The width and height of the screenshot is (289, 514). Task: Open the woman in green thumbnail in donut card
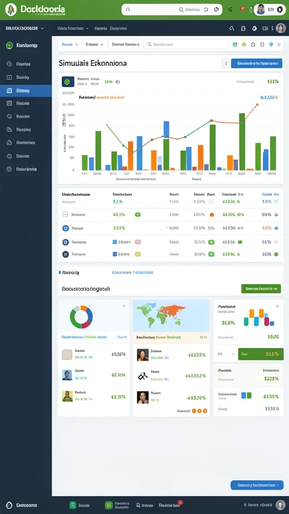67,397
